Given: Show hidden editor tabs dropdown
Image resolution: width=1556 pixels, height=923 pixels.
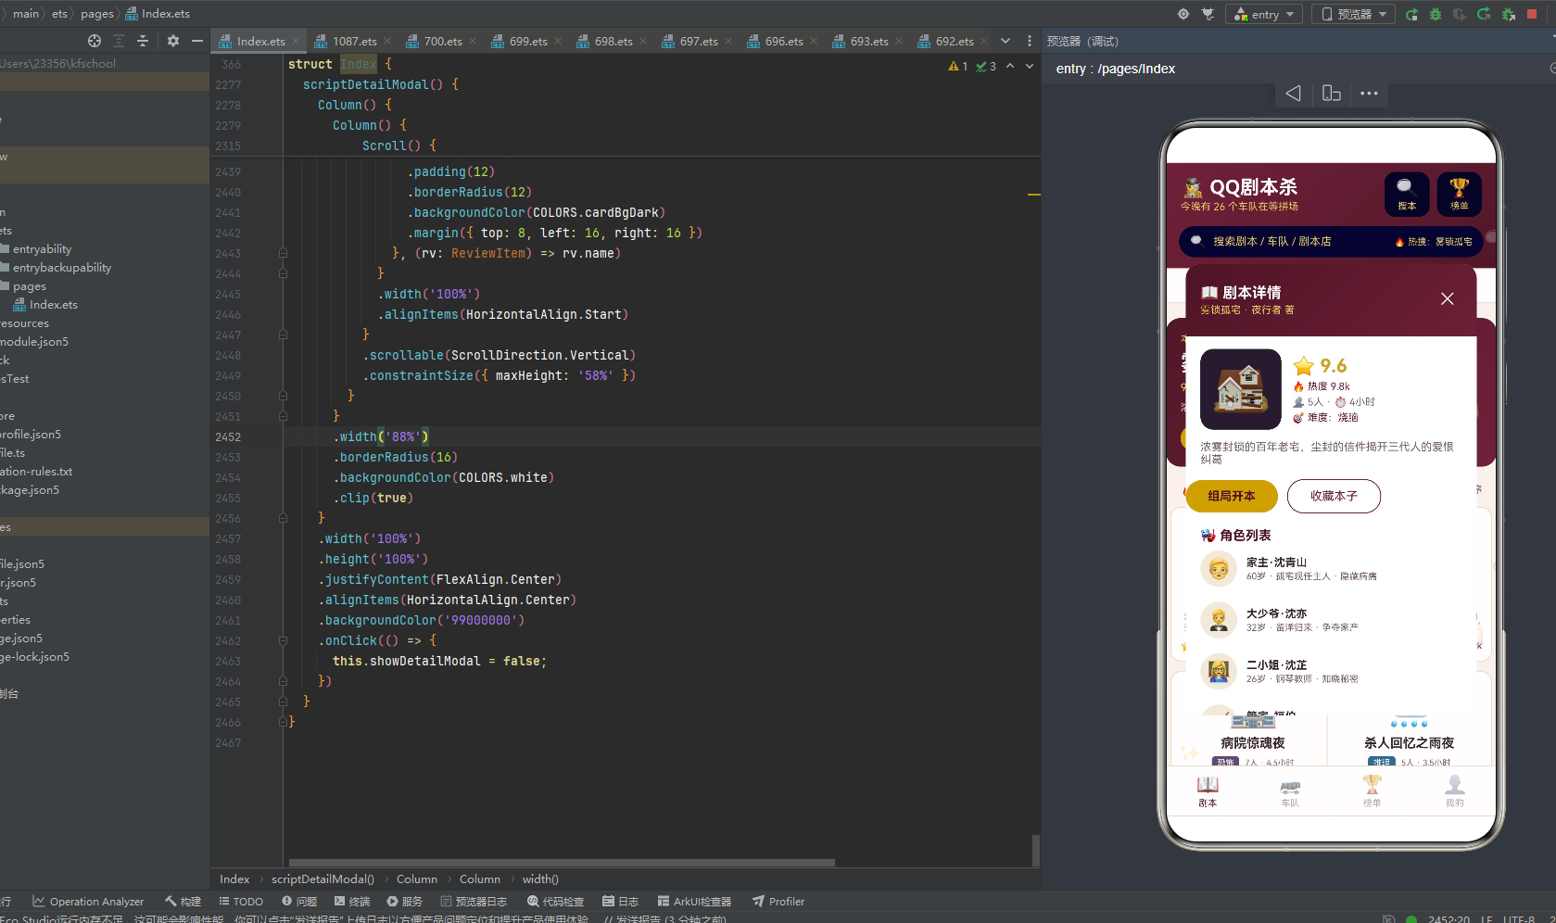Looking at the screenshot, I should coord(1006,41).
